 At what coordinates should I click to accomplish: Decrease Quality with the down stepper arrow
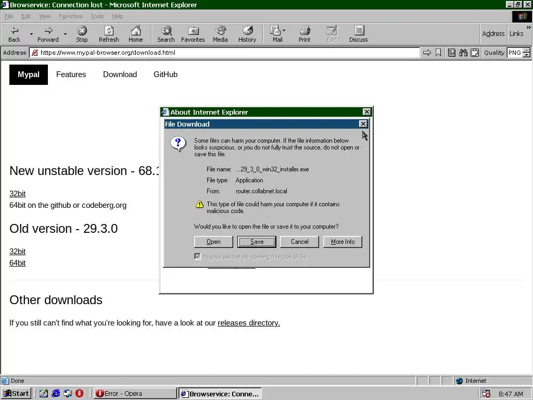(x=526, y=55)
